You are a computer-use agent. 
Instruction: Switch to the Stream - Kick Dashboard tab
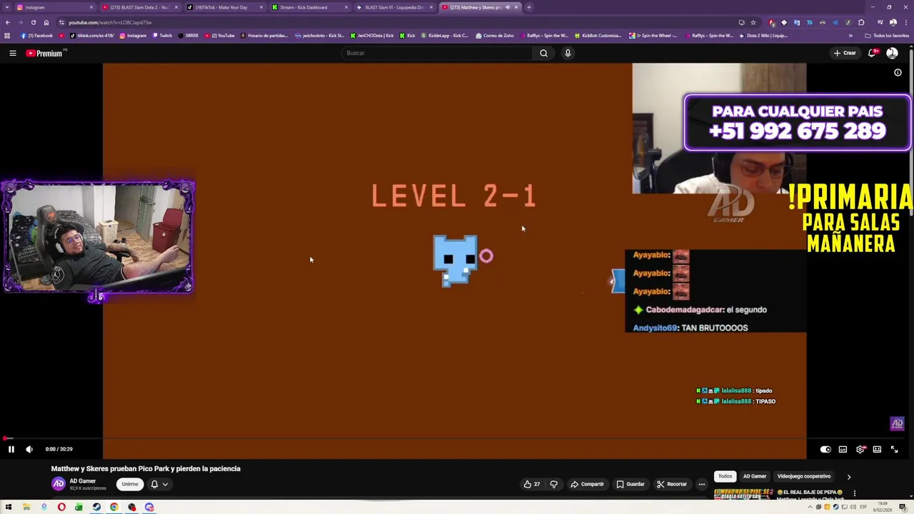click(x=308, y=7)
